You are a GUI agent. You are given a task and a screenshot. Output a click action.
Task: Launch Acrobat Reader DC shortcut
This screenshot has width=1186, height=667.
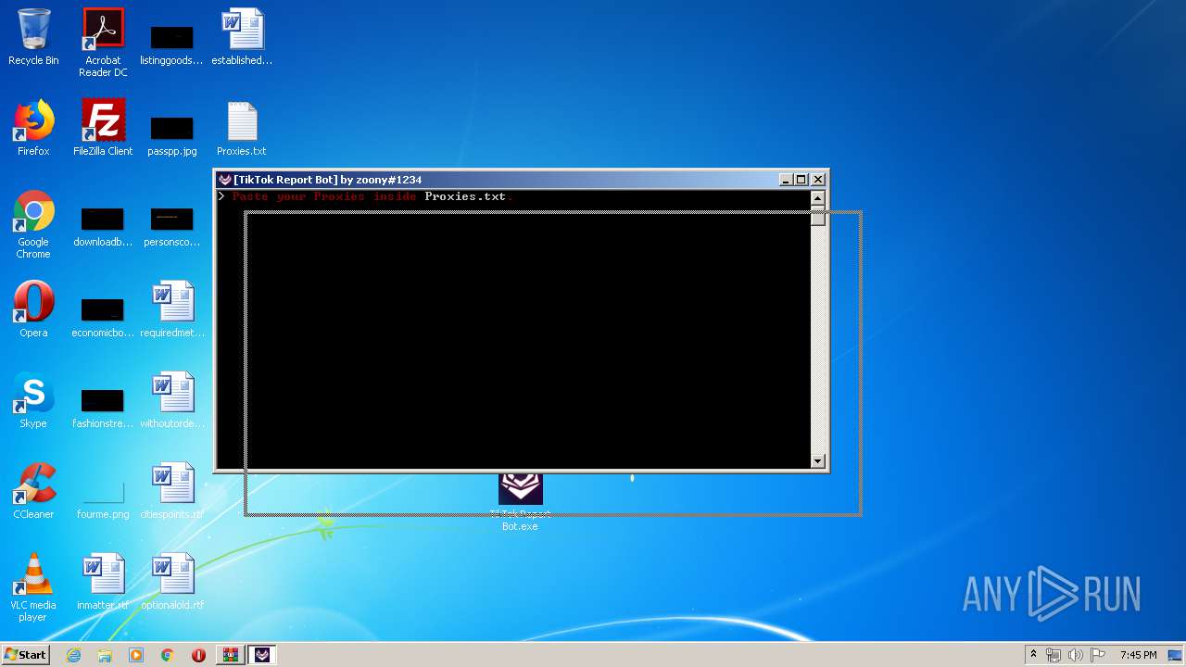103,43
